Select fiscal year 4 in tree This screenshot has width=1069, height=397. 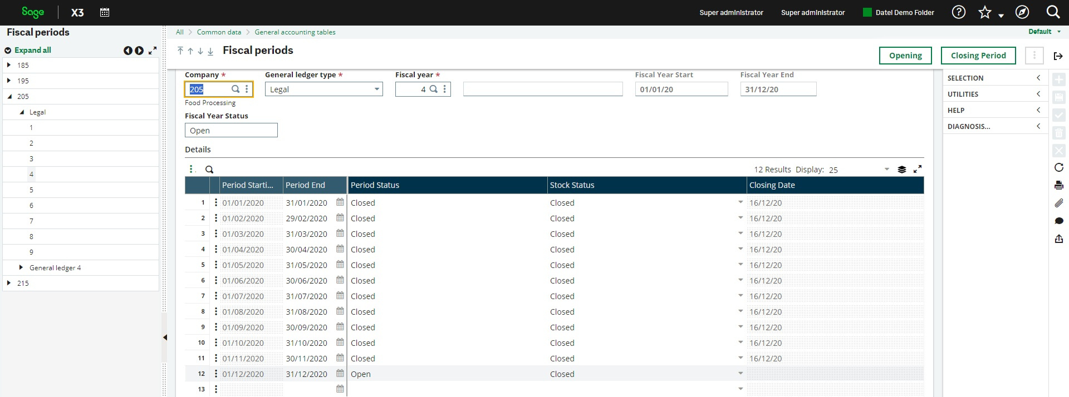[31, 174]
